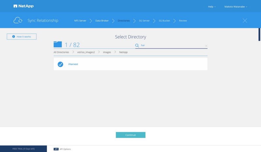Image resolution: width=261 pixels, height=152 pixels.
Task: Clear the search text with X icon
Action: click(206, 46)
